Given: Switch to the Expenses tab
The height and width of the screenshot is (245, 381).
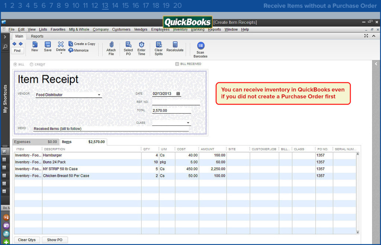Looking at the screenshot, I should coord(36,142).
